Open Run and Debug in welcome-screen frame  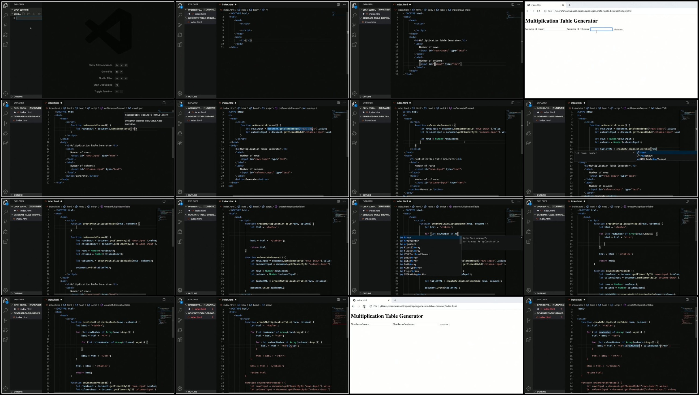(5, 35)
